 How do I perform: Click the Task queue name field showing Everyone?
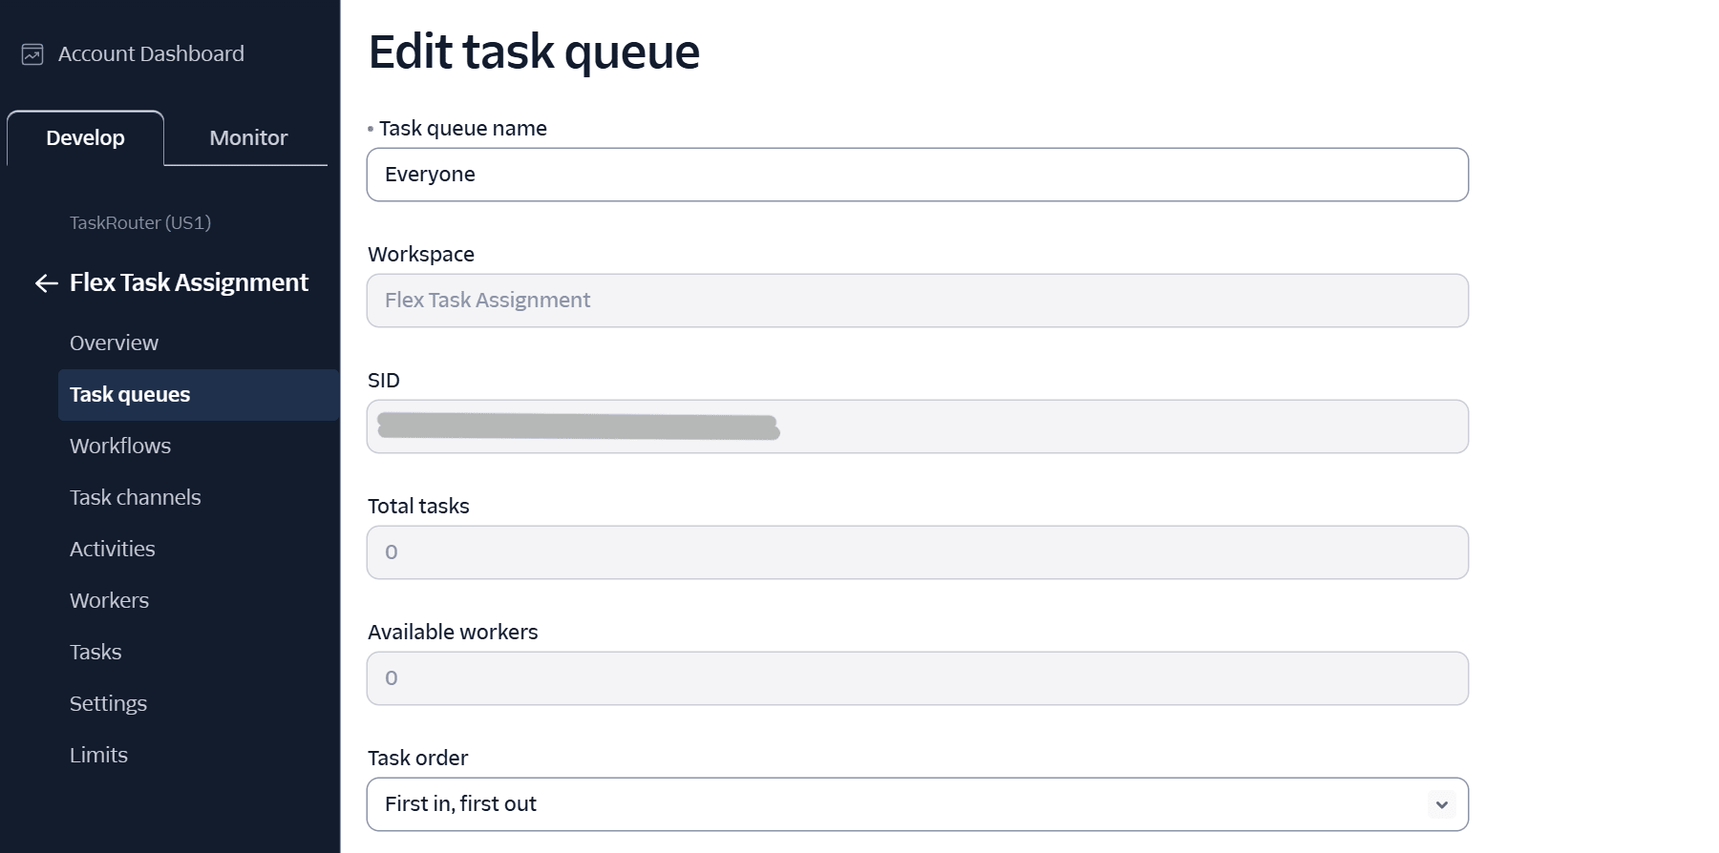[917, 175]
